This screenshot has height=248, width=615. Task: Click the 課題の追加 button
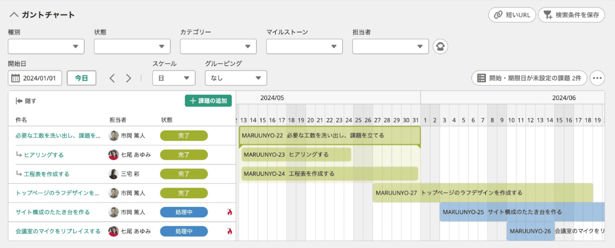208,101
